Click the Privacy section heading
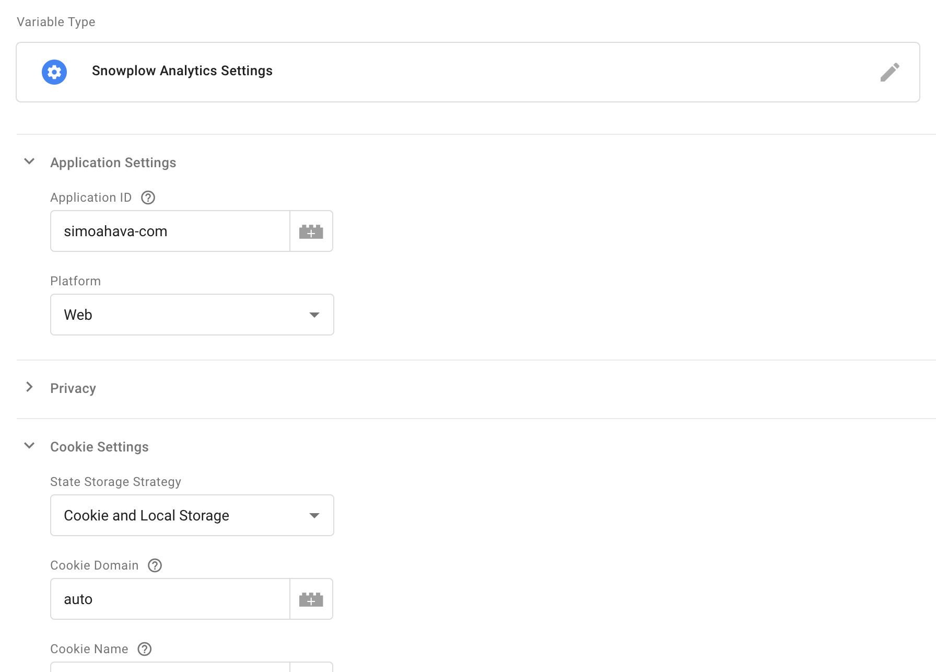This screenshot has height=672, width=936. point(73,388)
